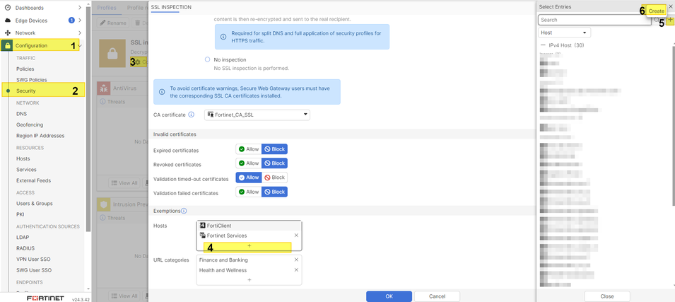Click the OK button
This screenshot has width=675, height=302.
pos(389,296)
